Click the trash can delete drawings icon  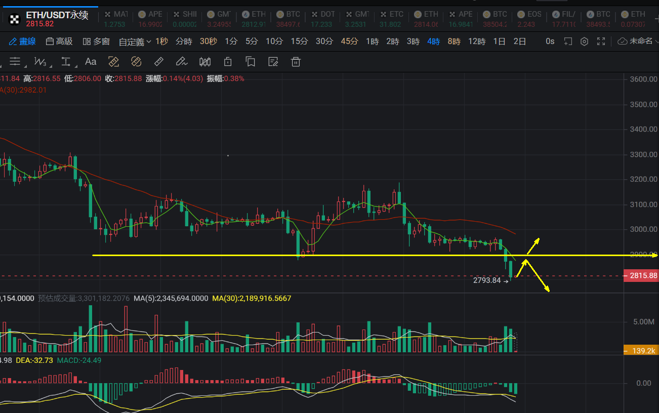click(x=296, y=62)
